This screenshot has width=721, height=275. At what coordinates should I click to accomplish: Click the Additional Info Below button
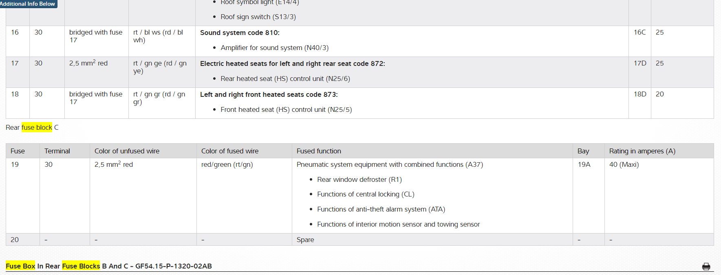(x=27, y=4)
